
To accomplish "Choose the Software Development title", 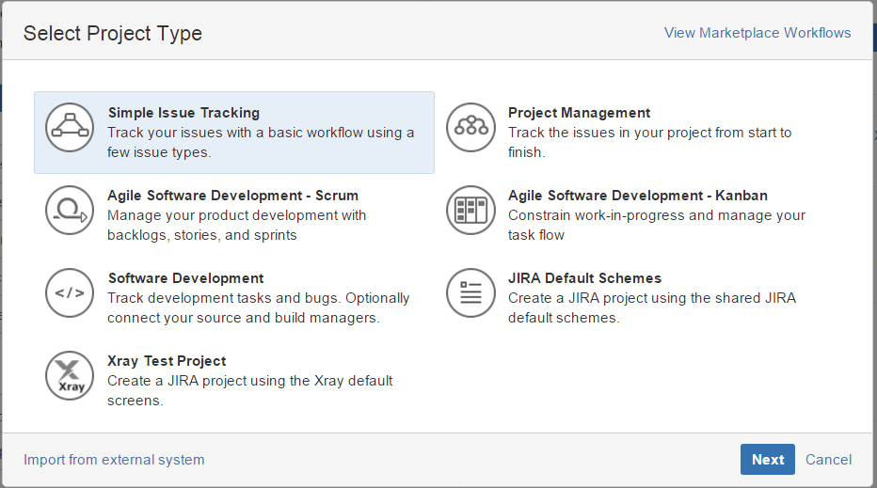I will pyautogui.click(x=185, y=278).
